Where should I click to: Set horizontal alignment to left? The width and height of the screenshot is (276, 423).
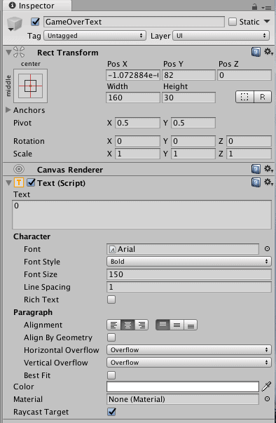click(114, 325)
